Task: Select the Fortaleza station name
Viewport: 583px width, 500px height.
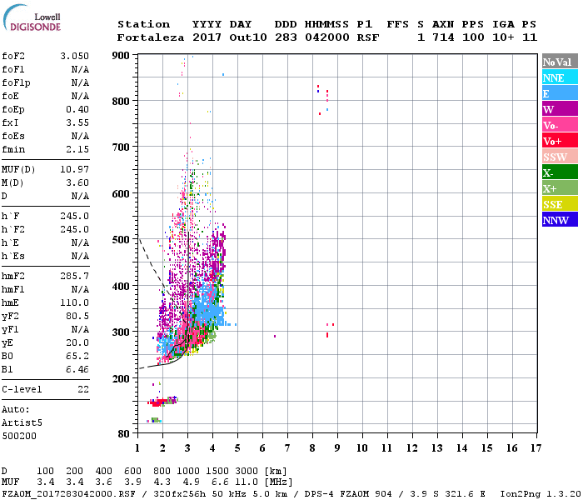Action: click(150, 37)
